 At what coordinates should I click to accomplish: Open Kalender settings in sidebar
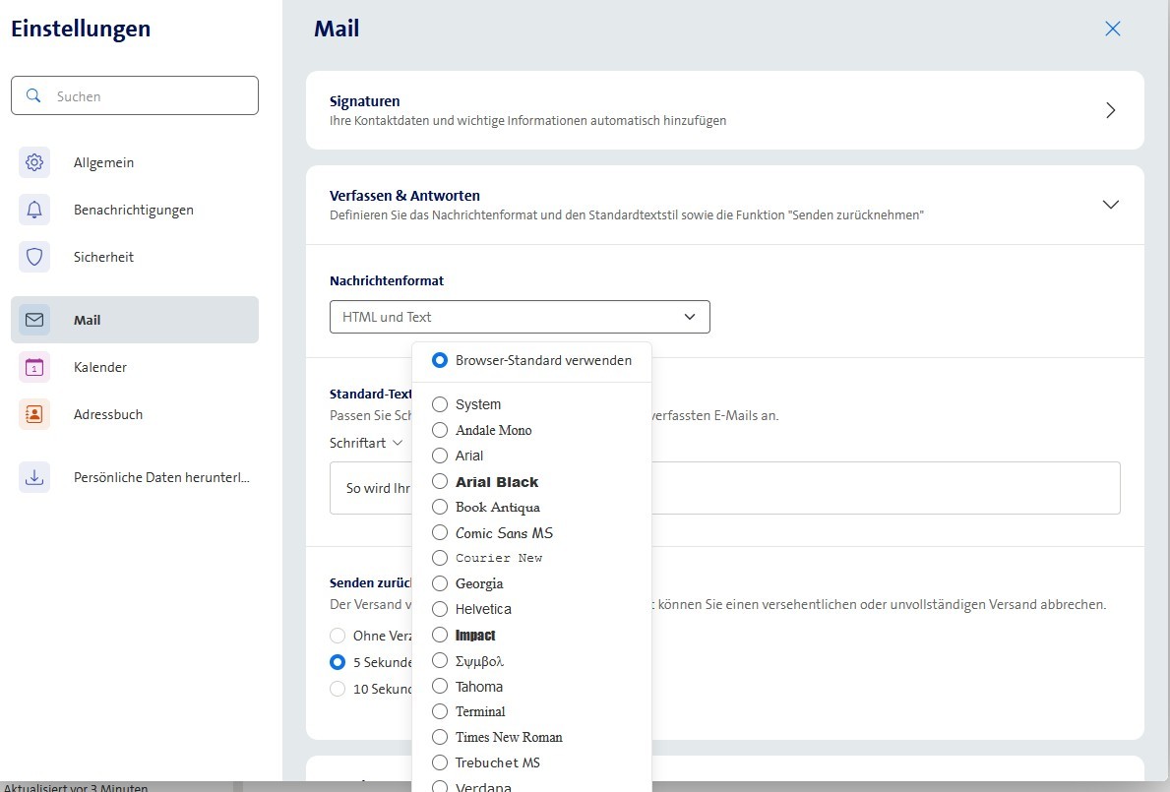pyautogui.click(x=100, y=367)
